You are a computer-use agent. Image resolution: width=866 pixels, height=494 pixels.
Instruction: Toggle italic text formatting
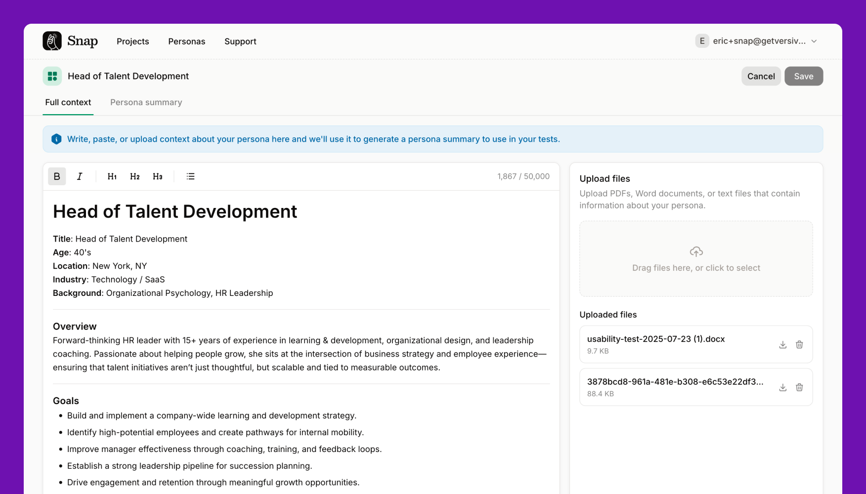pos(80,176)
